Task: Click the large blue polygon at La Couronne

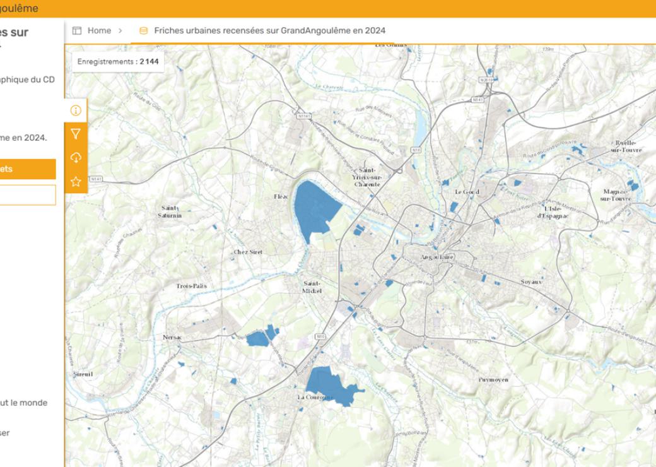Action: click(332, 386)
